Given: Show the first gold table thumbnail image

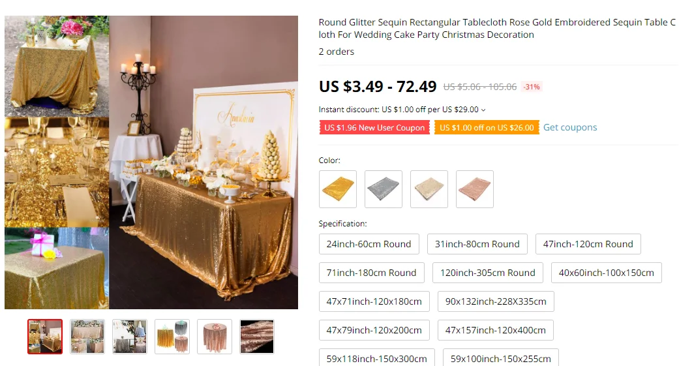Looking at the screenshot, I should pos(45,337).
